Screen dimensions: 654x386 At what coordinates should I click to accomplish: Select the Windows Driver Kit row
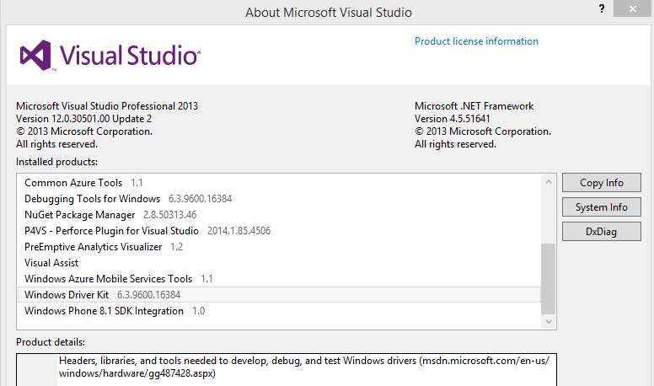point(279,295)
